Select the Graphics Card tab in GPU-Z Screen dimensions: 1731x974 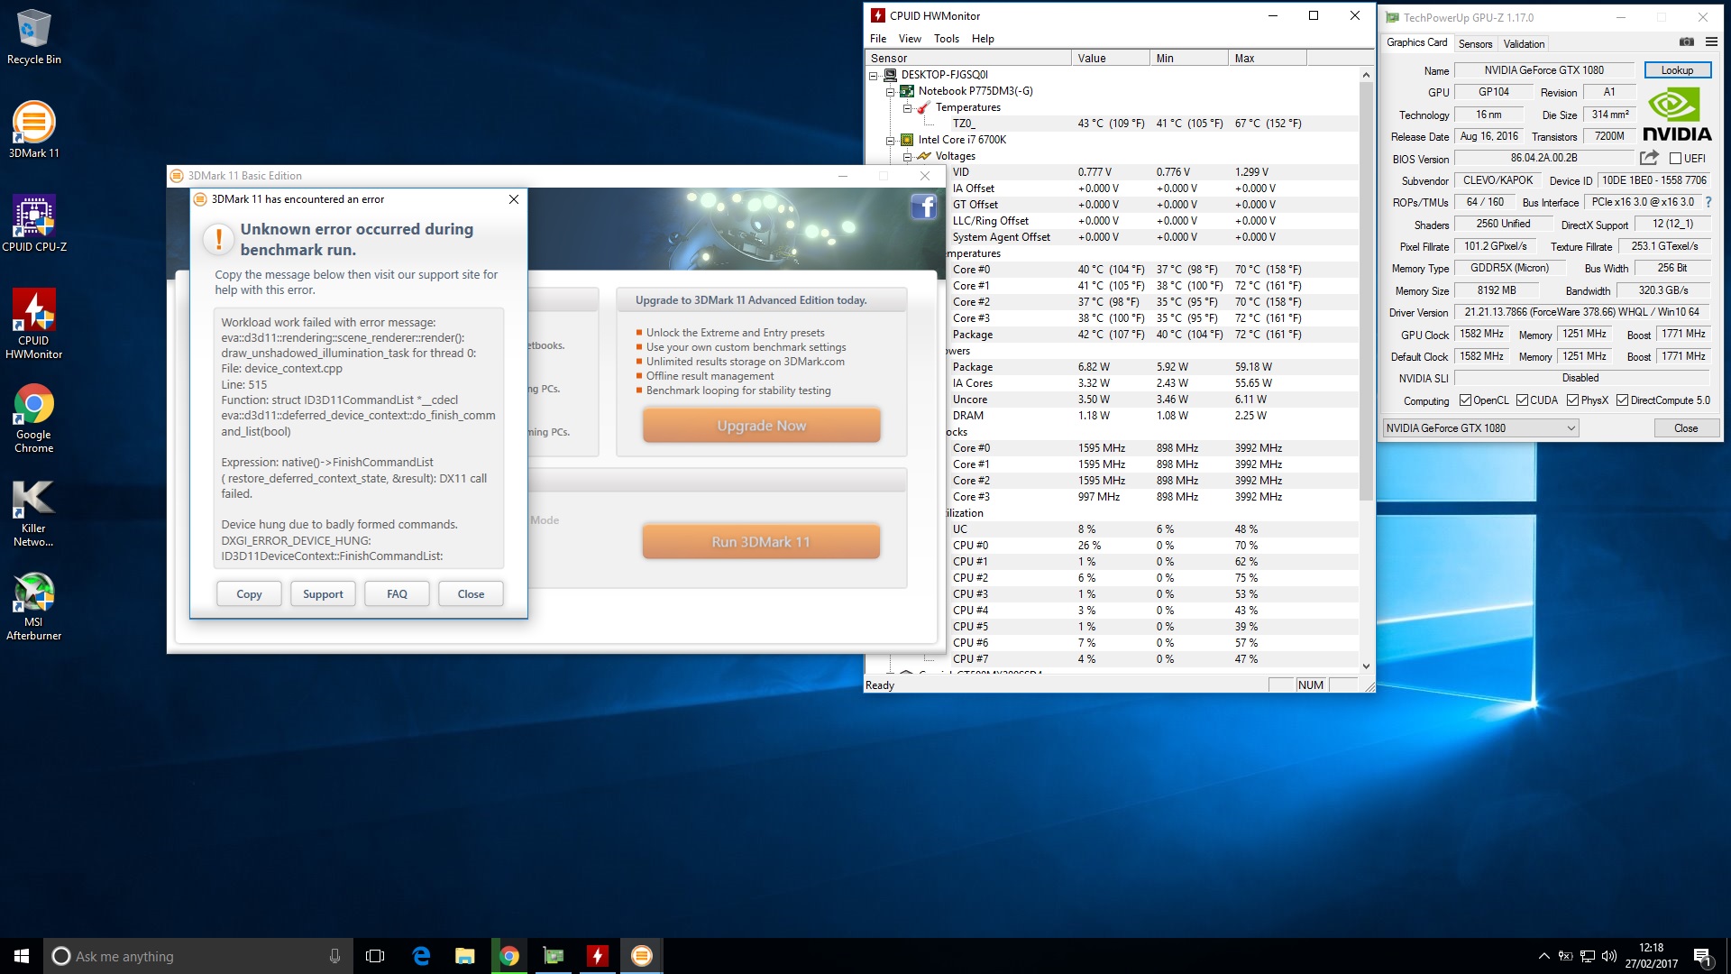(x=1416, y=42)
